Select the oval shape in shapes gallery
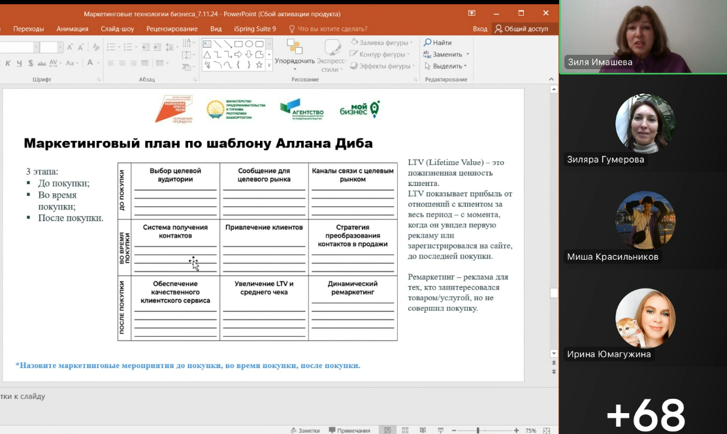The height and width of the screenshot is (434, 727). (x=249, y=44)
